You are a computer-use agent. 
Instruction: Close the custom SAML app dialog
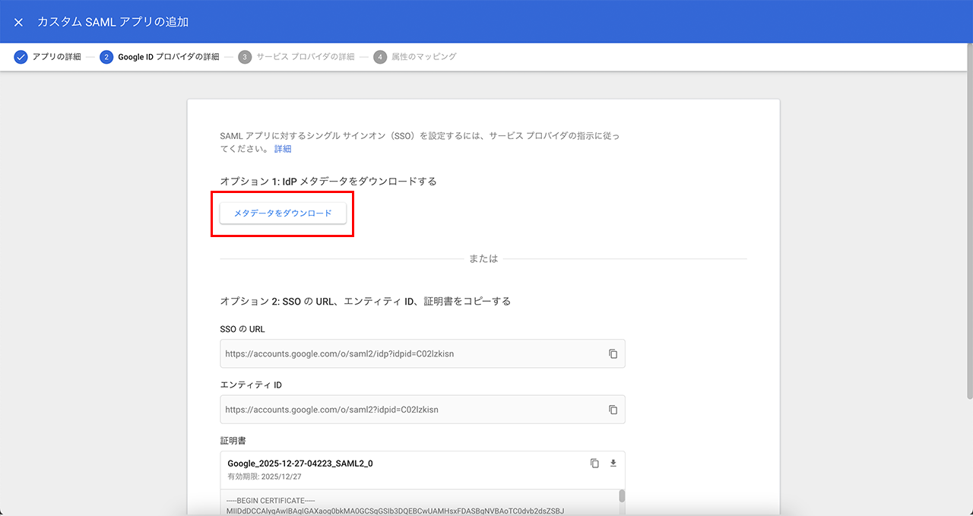[x=19, y=22]
